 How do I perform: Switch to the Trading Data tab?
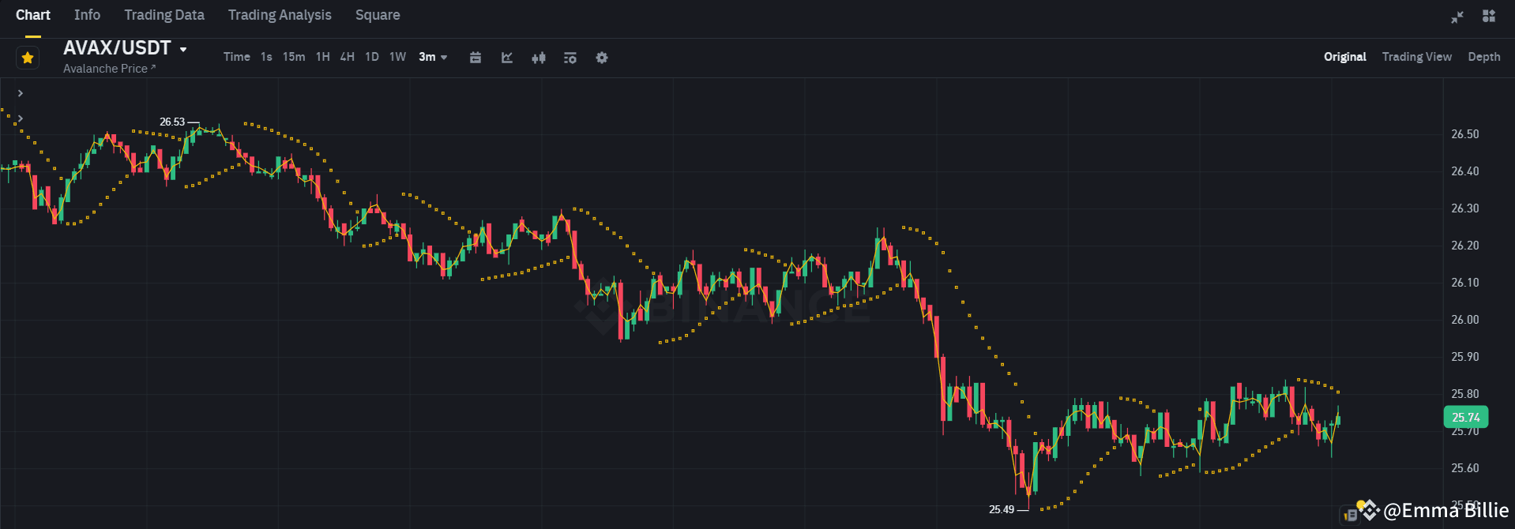(164, 14)
